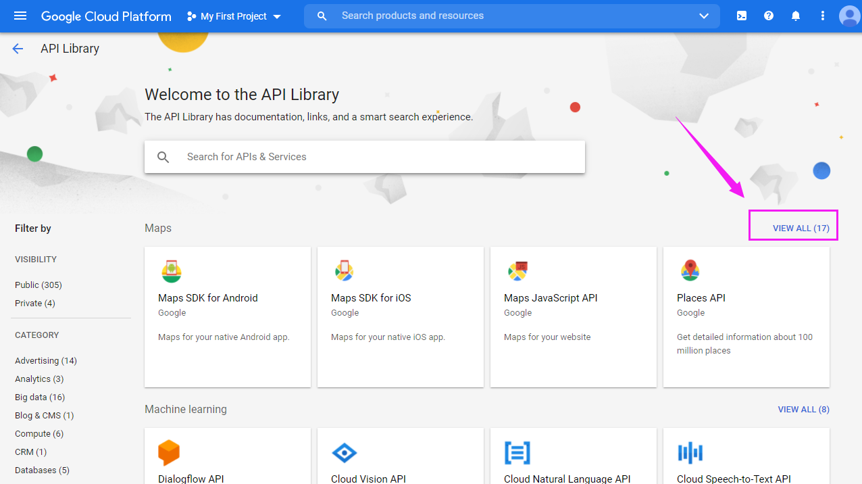The height and width of the screenshot is (484, 862).
Task: Filter by Blog & CMS (1) category
Action: (45, 416)
